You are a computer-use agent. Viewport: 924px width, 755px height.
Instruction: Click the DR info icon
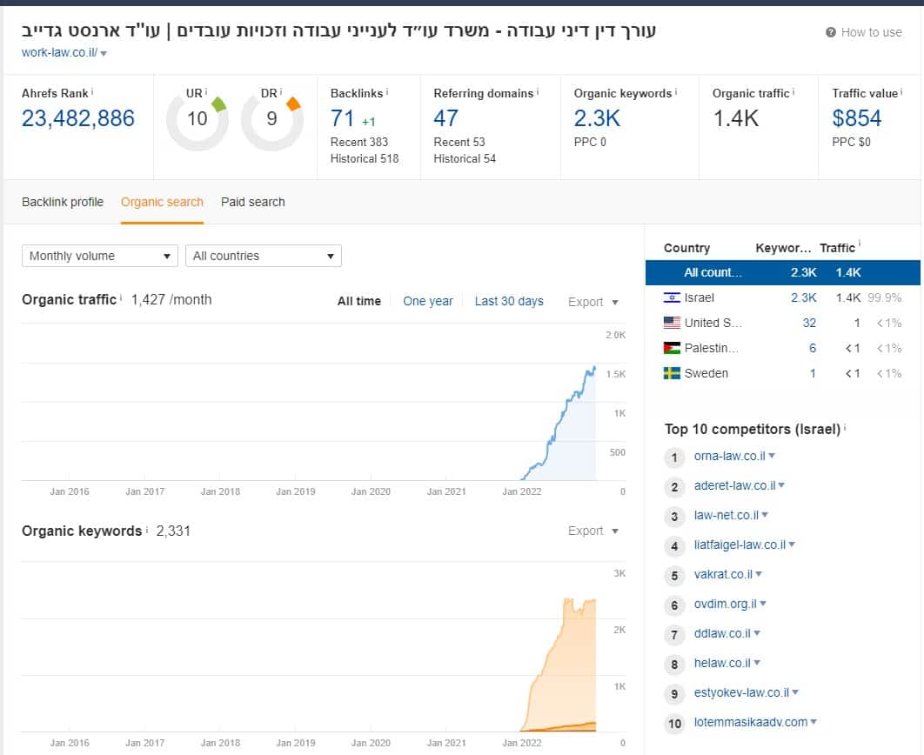click(281, 92)
